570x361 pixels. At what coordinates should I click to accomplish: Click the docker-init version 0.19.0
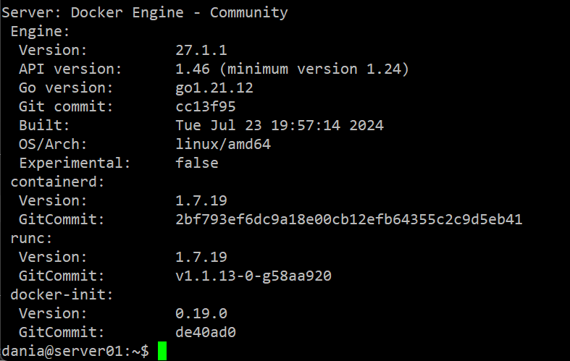[201, 313]
